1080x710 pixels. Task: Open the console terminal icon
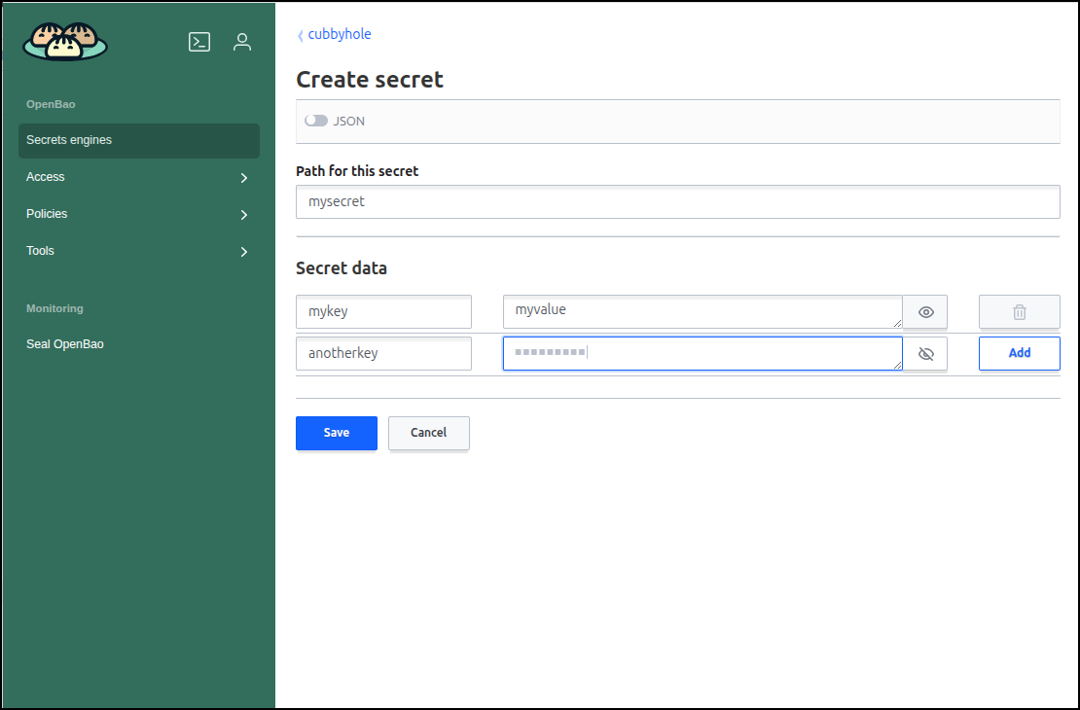point(199,42)
